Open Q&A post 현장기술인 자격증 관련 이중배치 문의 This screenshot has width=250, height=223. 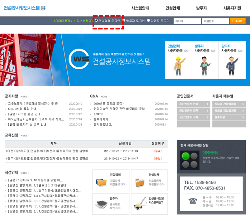pos(119,109)
